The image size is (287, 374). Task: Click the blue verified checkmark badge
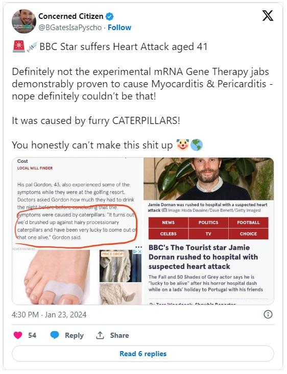pyautogui.click(x=109, y=16)
